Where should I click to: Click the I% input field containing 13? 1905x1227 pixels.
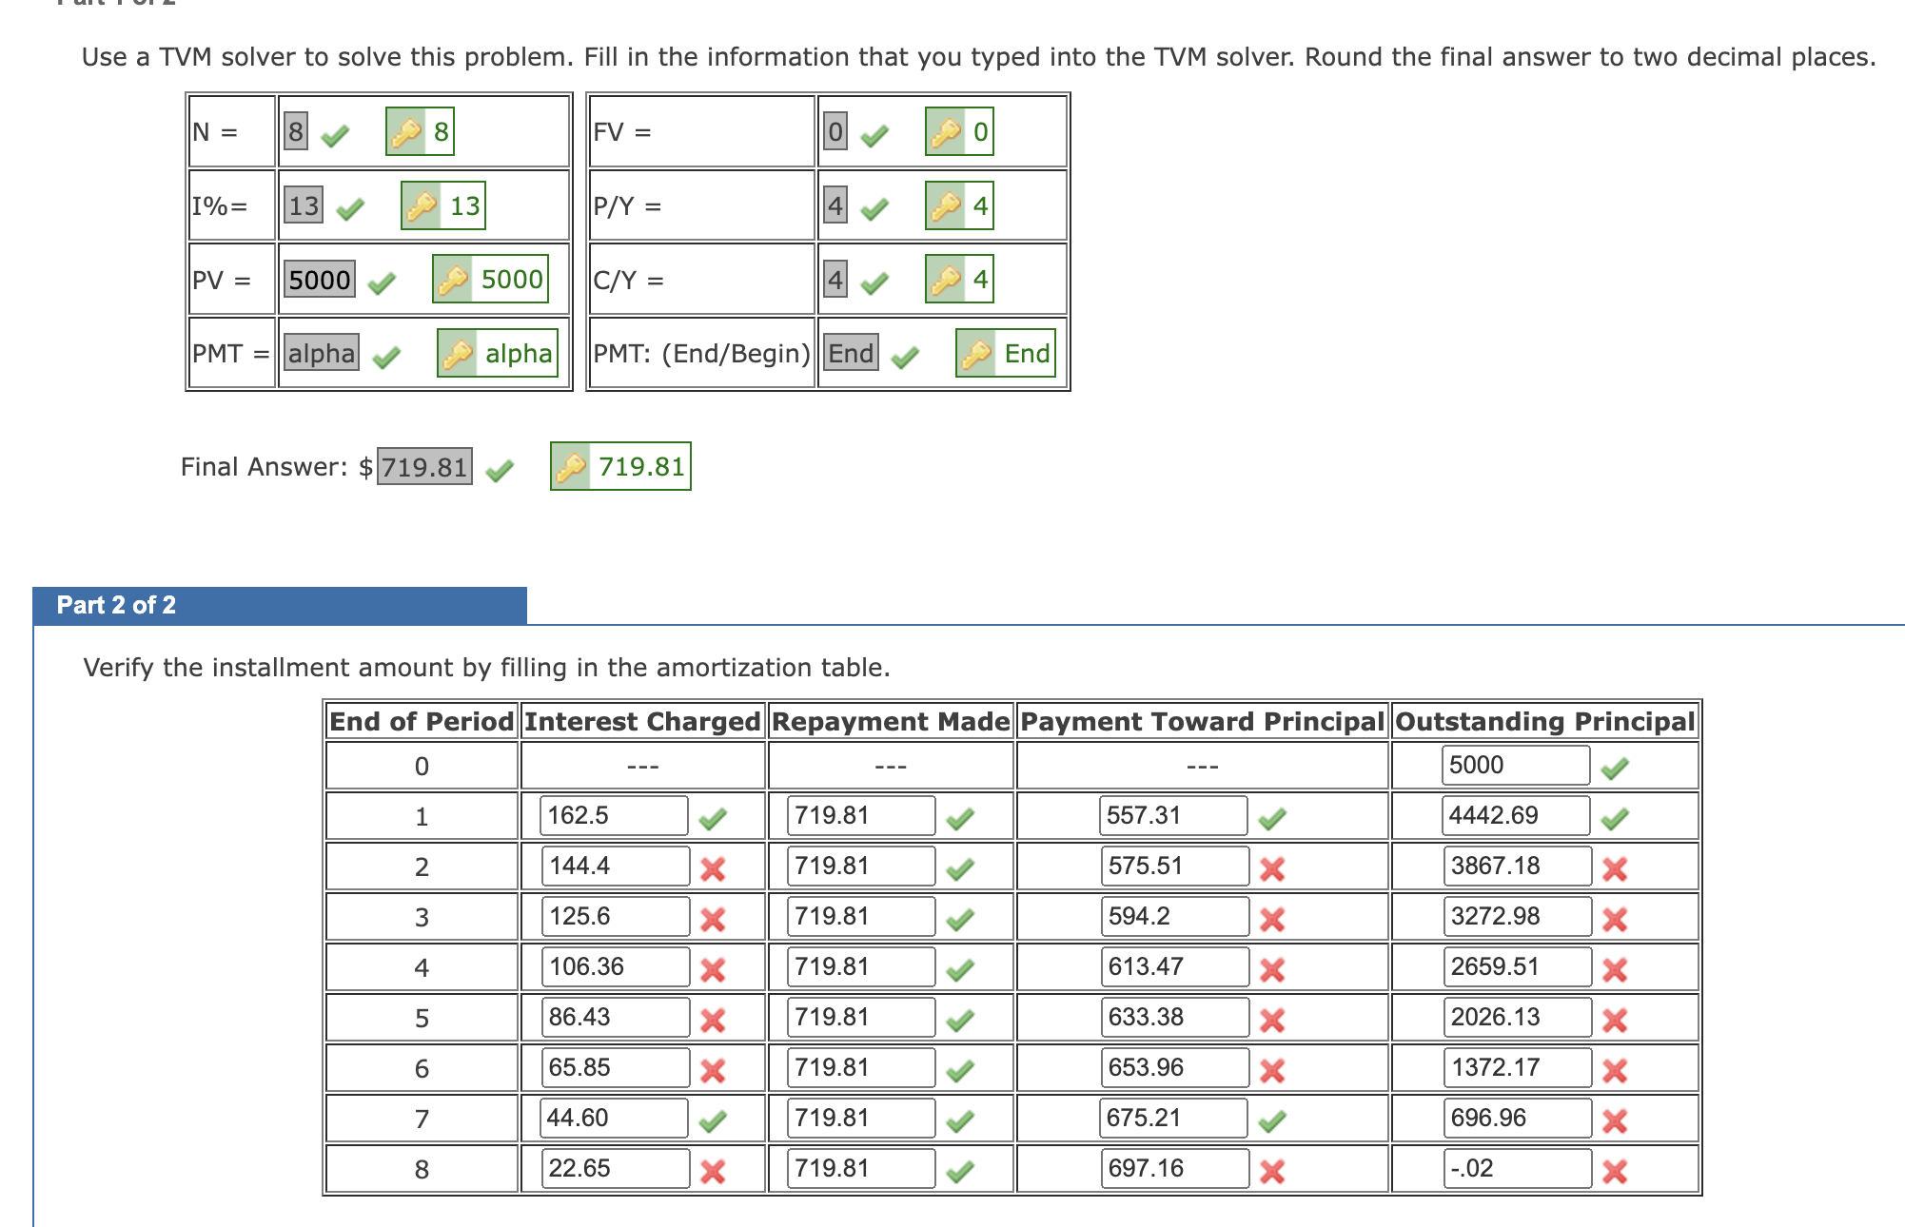pos(304,205)
